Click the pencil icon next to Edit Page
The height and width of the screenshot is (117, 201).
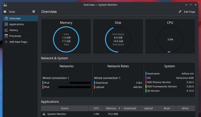pos(180,12)
